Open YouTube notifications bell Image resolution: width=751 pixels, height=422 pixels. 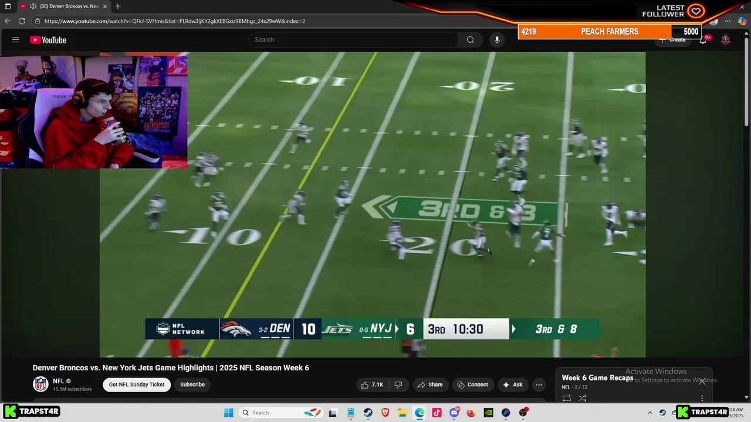[x=703, y=40]
